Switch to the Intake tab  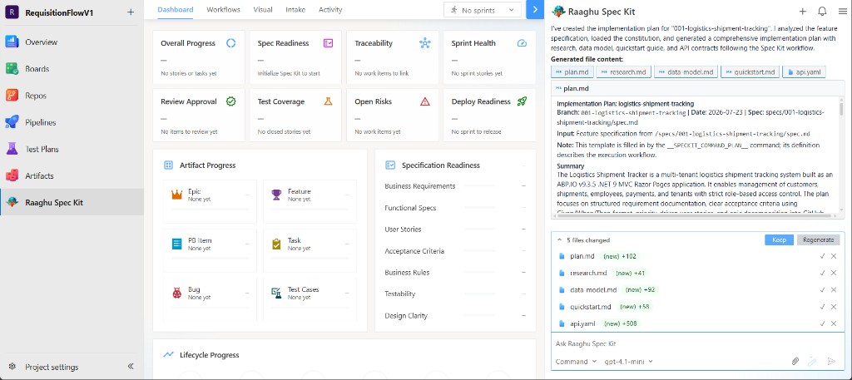[295, 10]
